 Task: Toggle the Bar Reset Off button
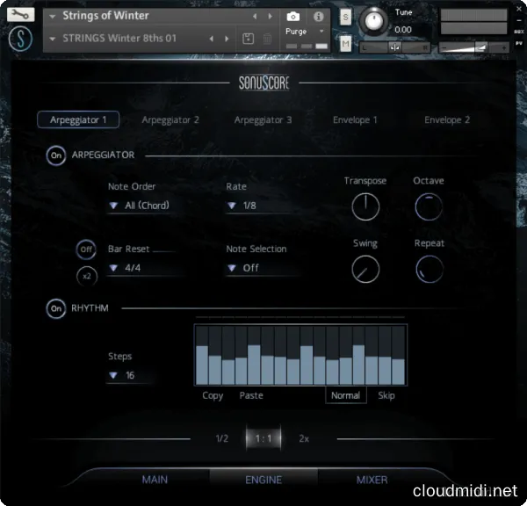point(86,249)
